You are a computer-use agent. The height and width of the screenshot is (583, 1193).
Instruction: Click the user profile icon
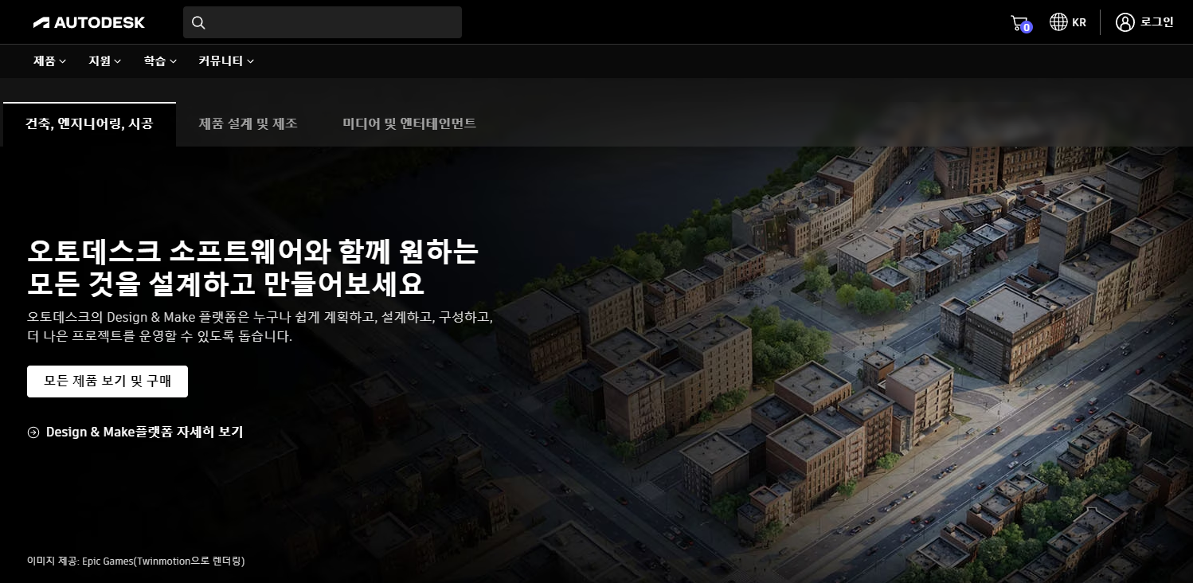(1125, 22)
